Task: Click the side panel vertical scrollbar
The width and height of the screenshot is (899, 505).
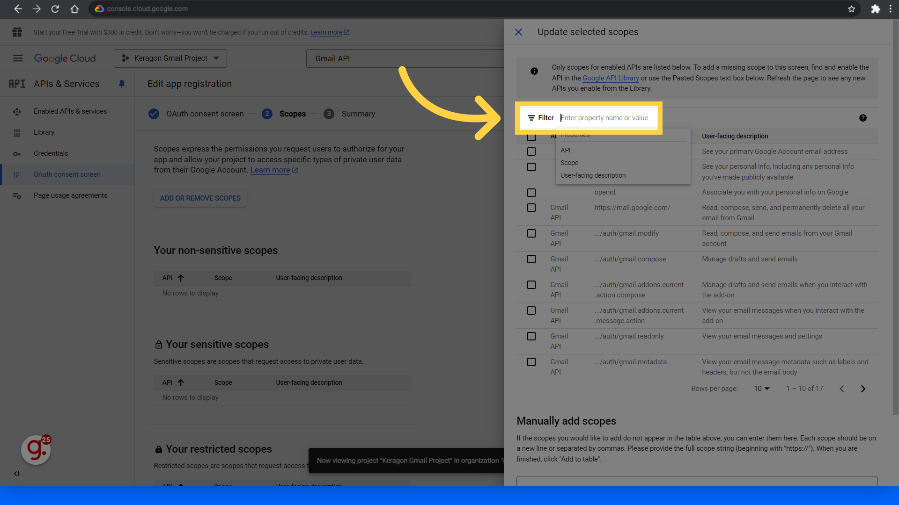Action: point(896,218)
